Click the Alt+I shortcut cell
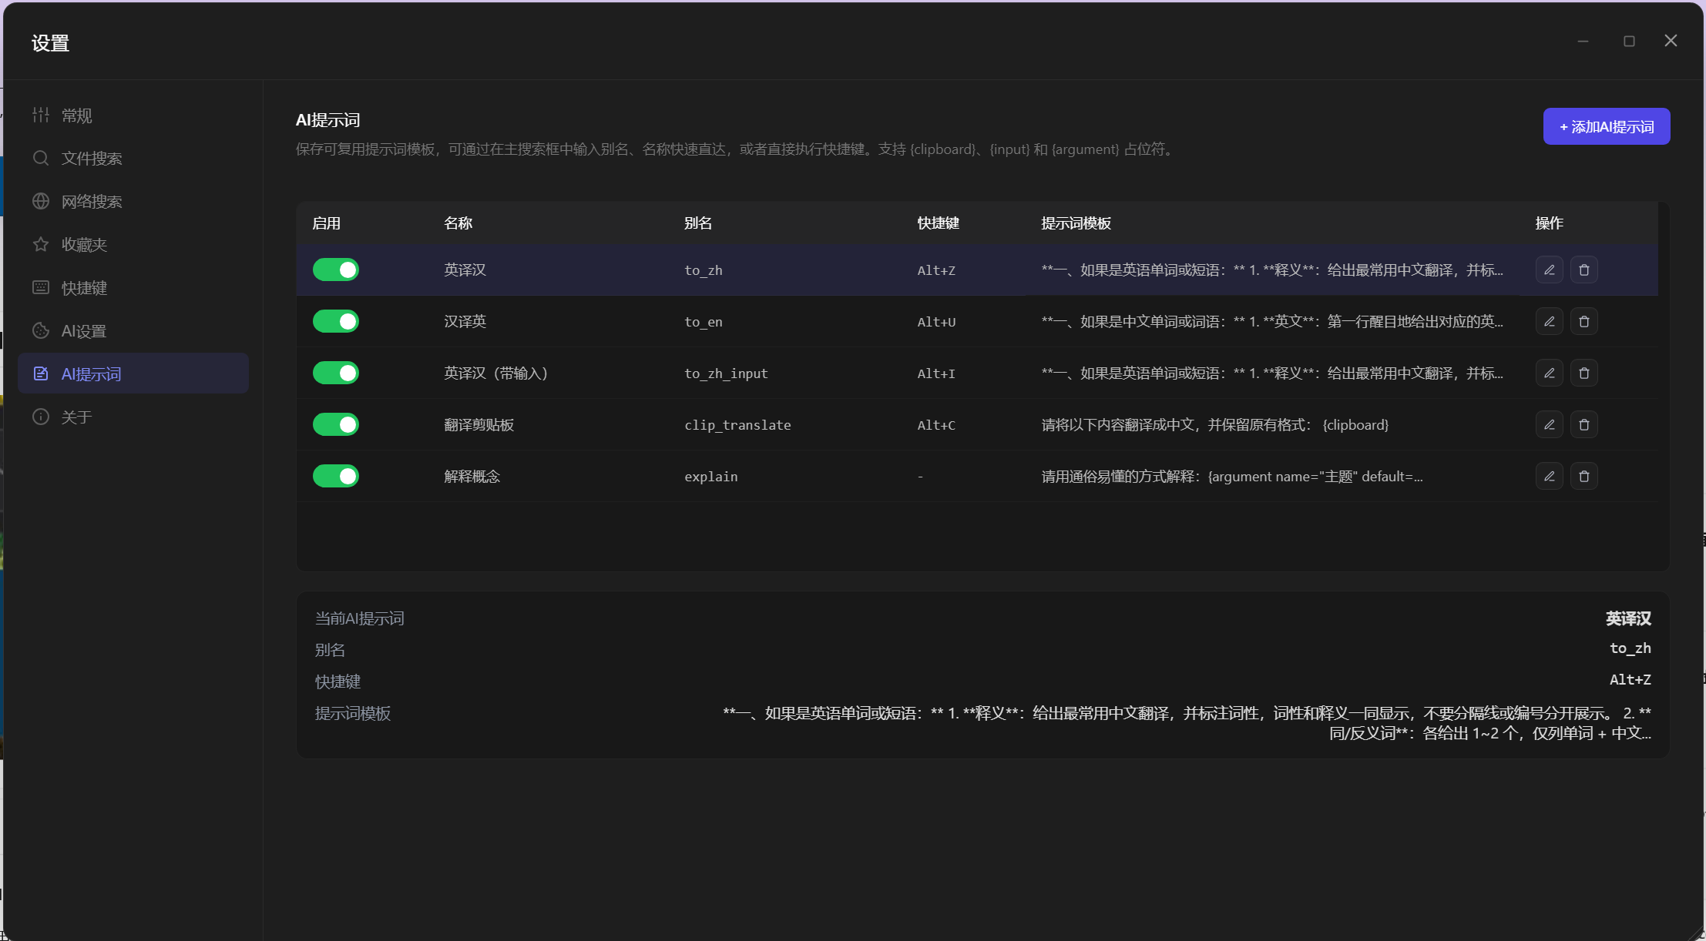Viewport: 1706px width, 941px height. coord(936,373)
